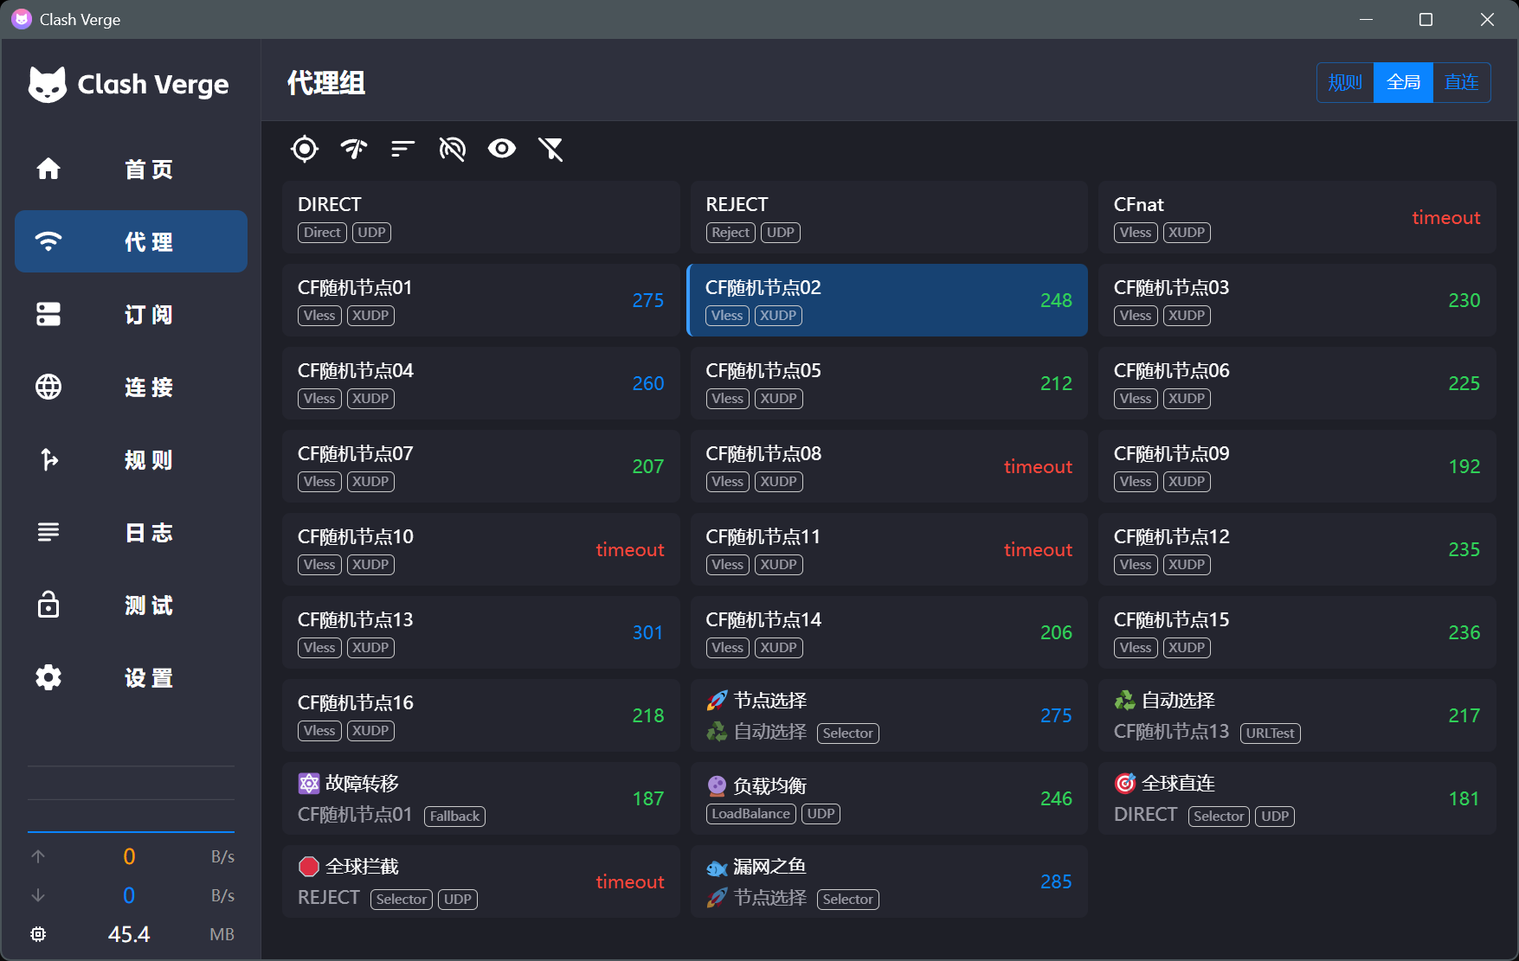Viewport: 1519px width, 961px height.
Task: Switch to 直连 direct mode
Action: point(1461,82)
